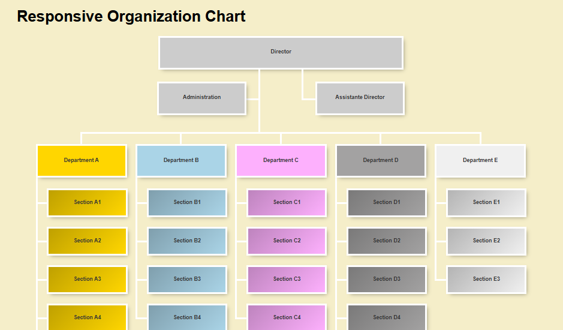Image resolution: width=563 pixels, height=330 pixels.
Task: Select Section C2 node
Action: click(x=287, y=241)
